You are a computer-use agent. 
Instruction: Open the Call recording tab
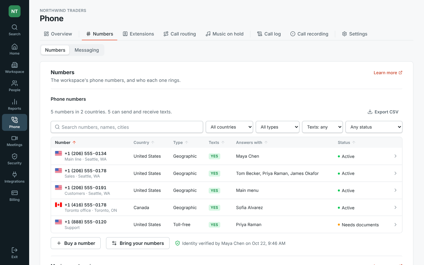[x=309, y=34]
